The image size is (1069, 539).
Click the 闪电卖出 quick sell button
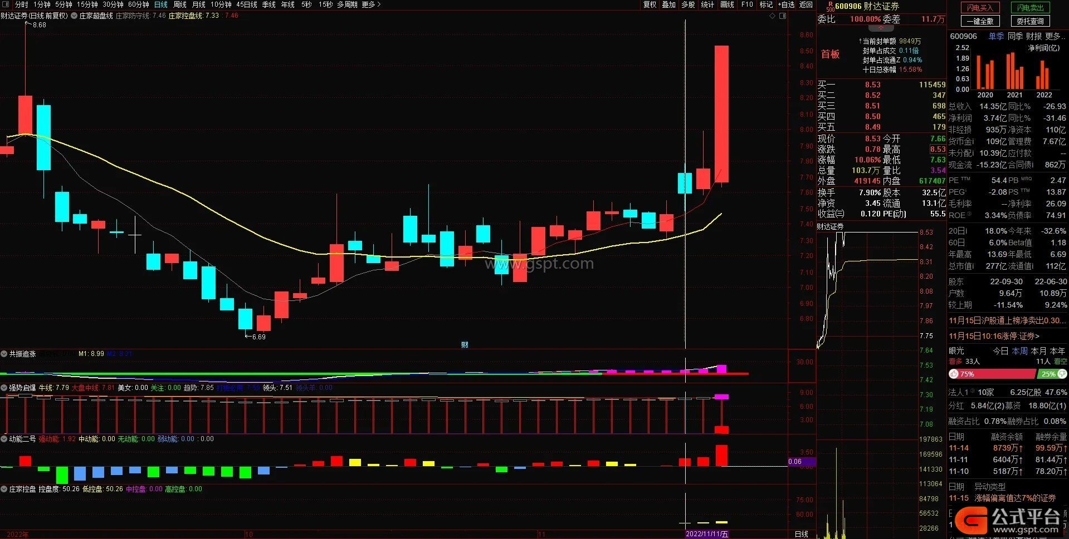click(x=1031, y=8)
